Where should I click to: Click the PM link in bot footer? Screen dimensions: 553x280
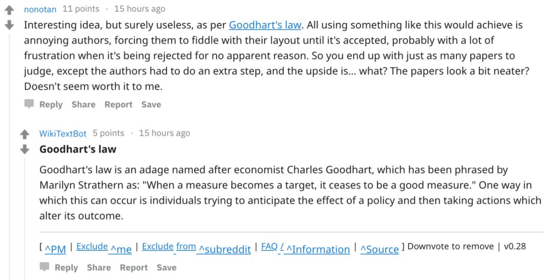(x=55, y=249)
